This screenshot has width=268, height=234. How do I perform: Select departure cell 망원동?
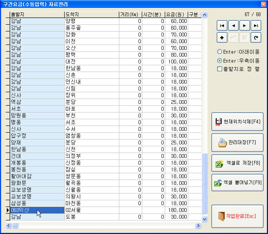coord(37,115)
